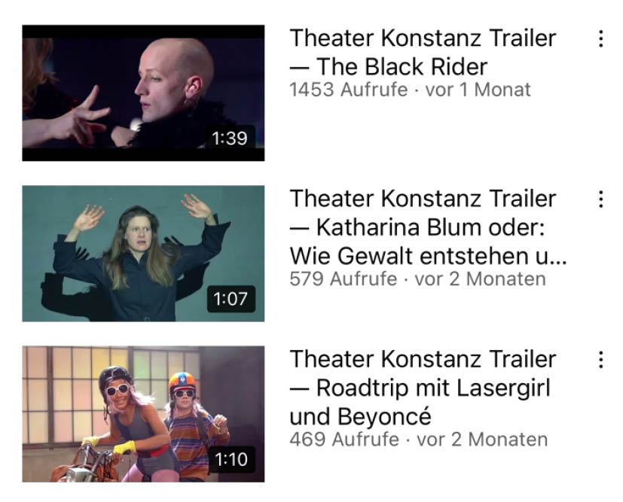The width and height of the screenshot is (623, 502).
Task: Click the '579 Aufrufe' view count
Action: pos(344,279)
